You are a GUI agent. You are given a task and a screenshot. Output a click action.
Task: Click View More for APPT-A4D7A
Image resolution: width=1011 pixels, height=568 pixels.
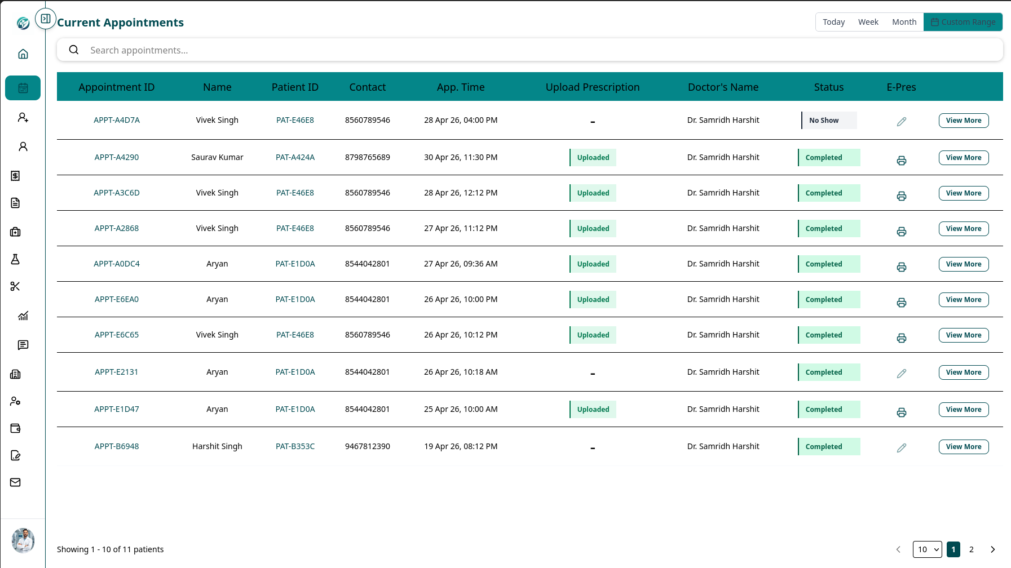pyautogui.click(x=964, y=121)
